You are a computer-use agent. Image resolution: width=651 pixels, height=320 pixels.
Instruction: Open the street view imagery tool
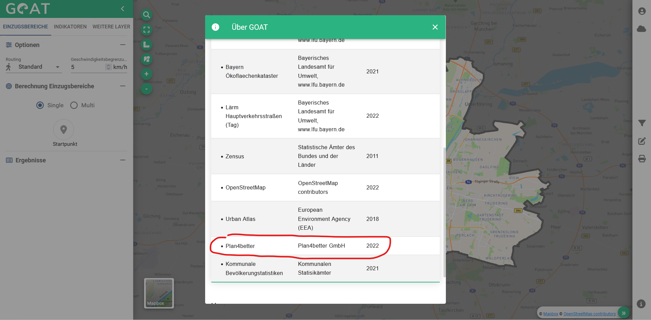click(x=146, y=59)
